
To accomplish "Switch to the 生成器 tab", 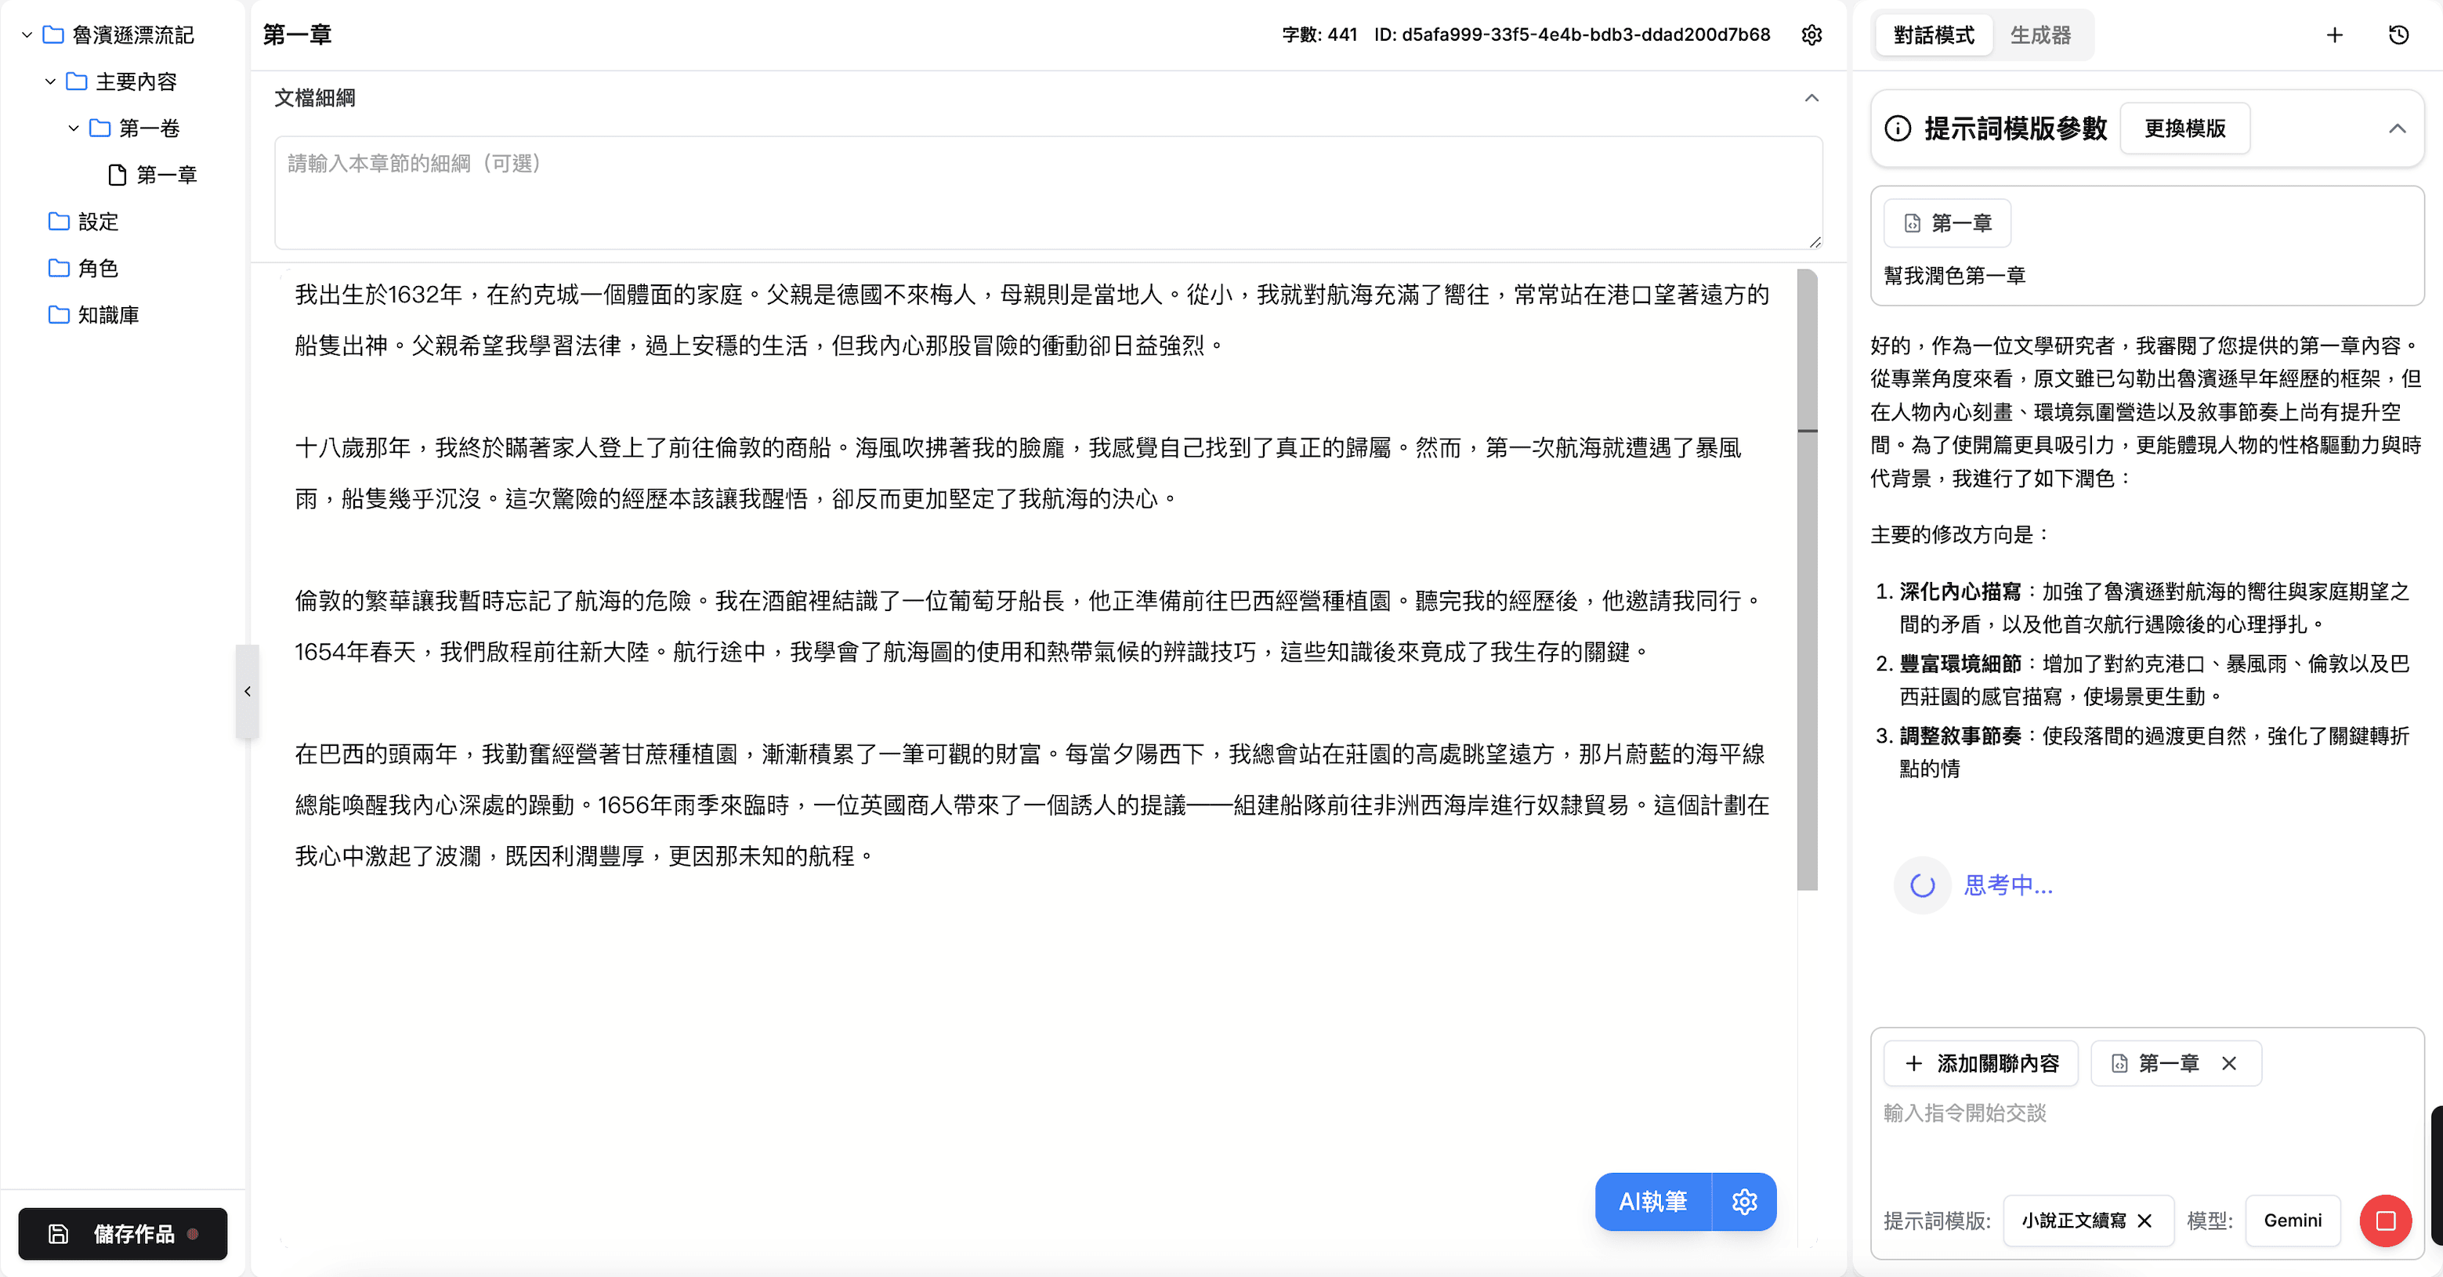I will [2040, 35].
